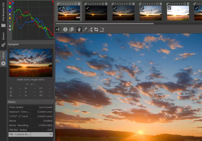Show image info overlay with the i icon
This screenshot has height=141, width=202.
(x=65, y=29)
